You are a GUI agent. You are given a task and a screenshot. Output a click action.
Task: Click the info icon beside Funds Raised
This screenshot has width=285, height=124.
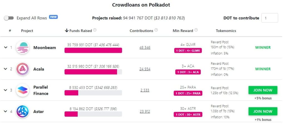point(95,30)
